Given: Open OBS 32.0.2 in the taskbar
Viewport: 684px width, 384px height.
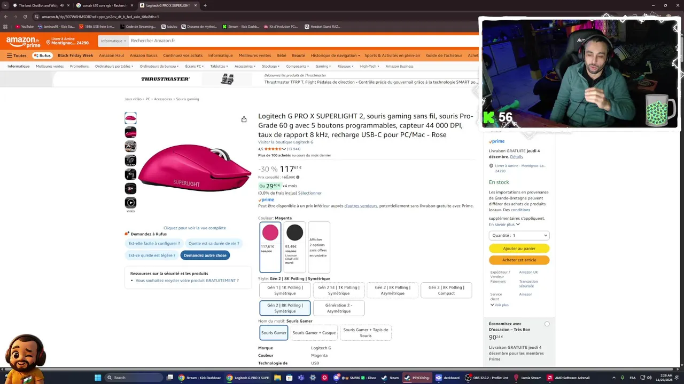Looking at the screenshot, I should (486, 378).
